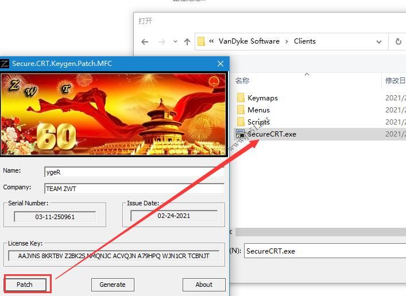Click the Generate button
This screenshot has width=406, height=296.
(113, 285)
